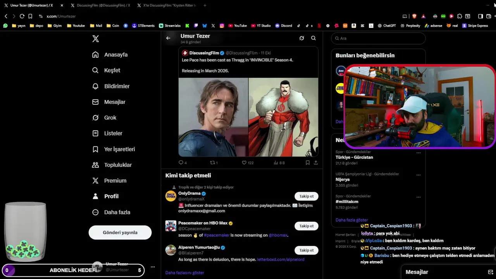Go back using the profile header arrow
The height and width of the screenshot is (279, 496).
(168, 38)
